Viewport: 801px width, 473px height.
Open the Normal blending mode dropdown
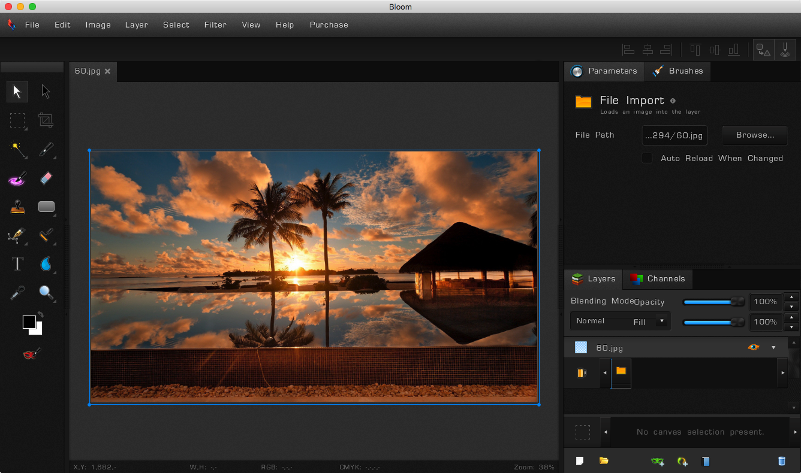click(x=620, y=321)
